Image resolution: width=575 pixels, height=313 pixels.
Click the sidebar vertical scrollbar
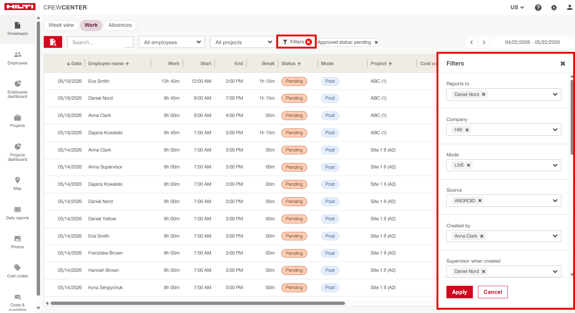(38, 158)
